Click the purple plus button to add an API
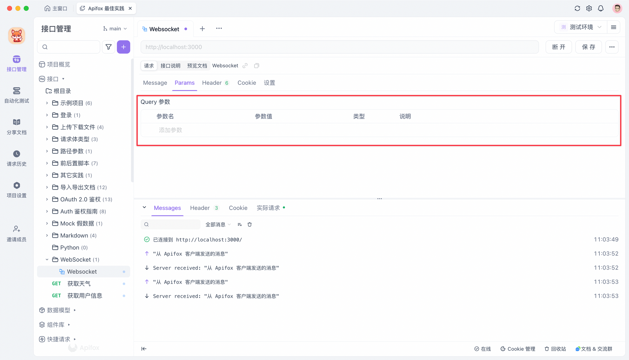Viewport: 629px width, 360px height. (x=123, y=47)
